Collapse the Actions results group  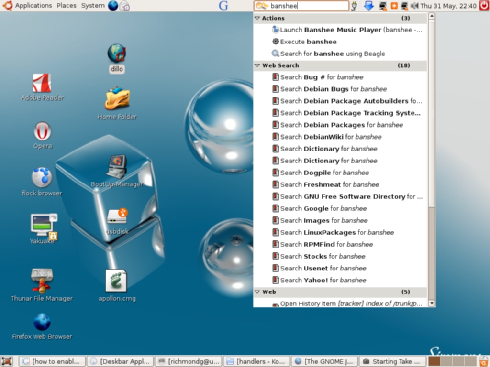pos(257,18)
